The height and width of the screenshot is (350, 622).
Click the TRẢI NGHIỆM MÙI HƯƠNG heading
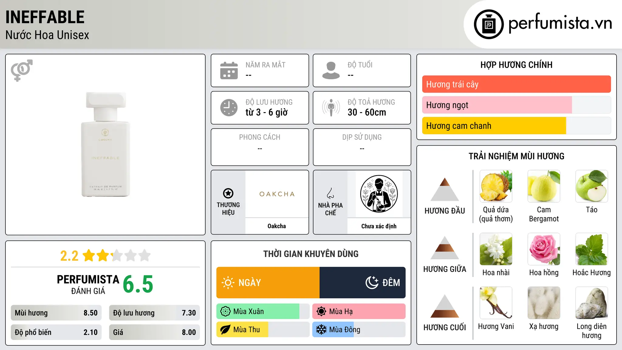point(516,156)
